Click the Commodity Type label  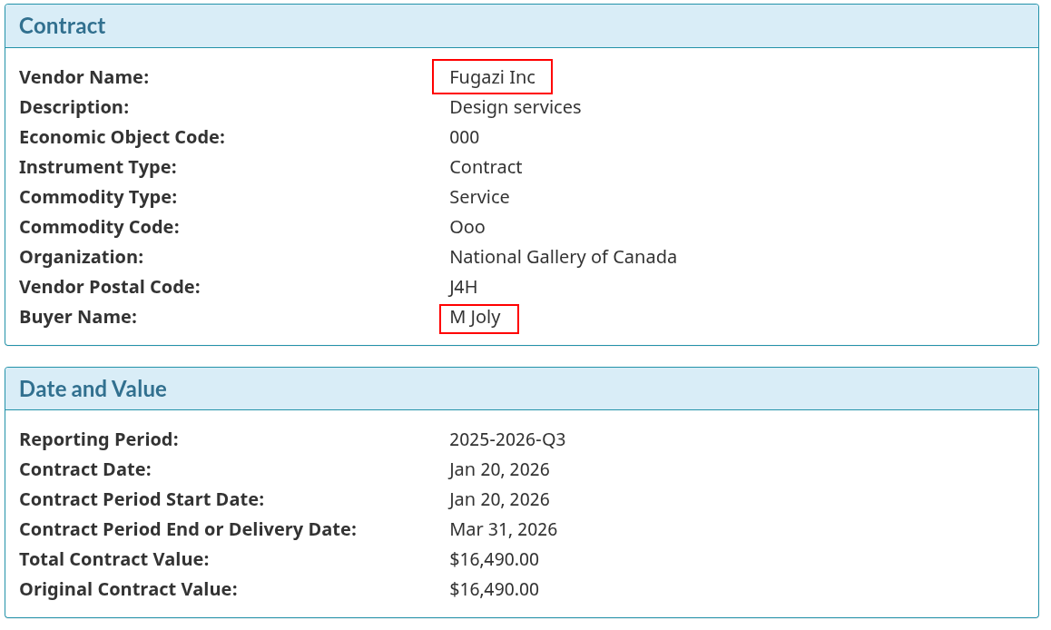click(x=99, y=198)
